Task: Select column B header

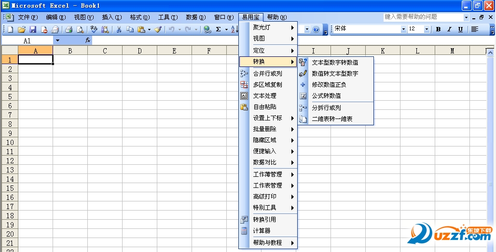Action: pyautogui.click(x=70, y=51)
